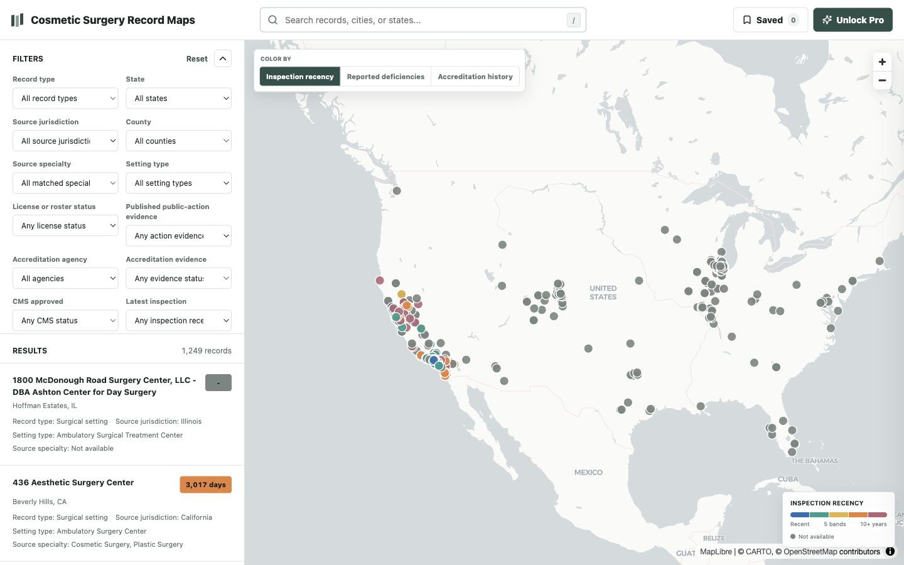The image size is (904, 565).
Task: Open the Accreditation agency dropdown
Action: coord(65,279)
